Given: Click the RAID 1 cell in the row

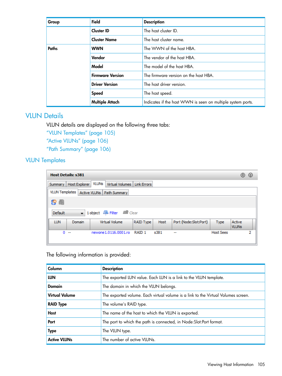Looking at the screenshot, I should pyautogui.click(x=140, y=233).
